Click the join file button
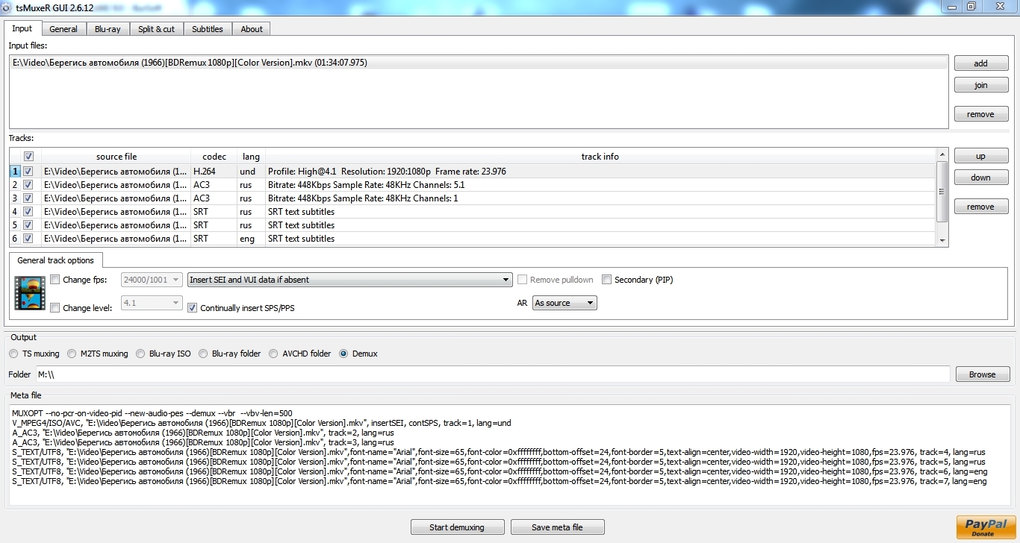The width and height of the screenshot is (1020, 543). tap(981, 85)
